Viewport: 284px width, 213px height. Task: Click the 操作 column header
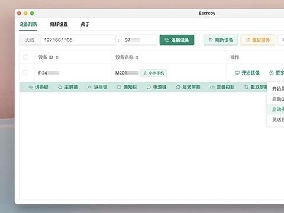point(235,57)
